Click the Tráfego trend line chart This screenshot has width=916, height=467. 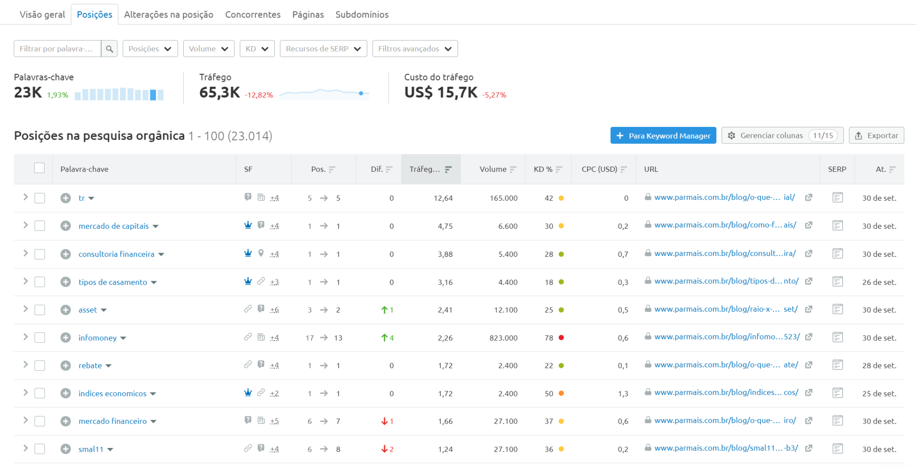click(324, 93)
